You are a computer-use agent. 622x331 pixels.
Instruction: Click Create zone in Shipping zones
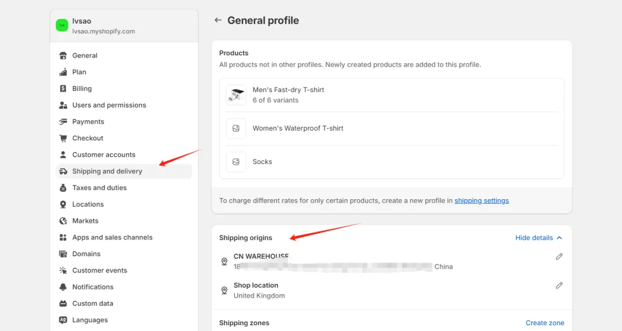point(545,323)
